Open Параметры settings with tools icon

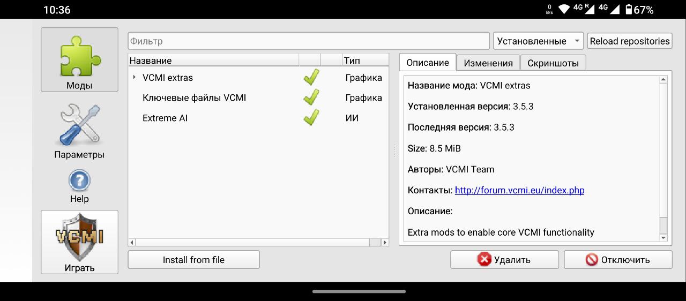click(79, 132)
